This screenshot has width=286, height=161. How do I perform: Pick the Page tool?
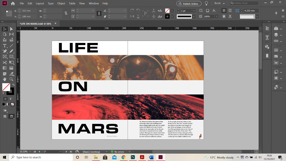5,34
